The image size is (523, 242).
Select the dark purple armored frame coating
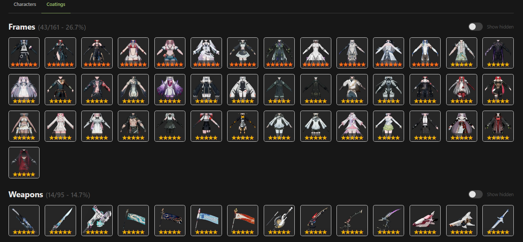(x=498, y=53)
